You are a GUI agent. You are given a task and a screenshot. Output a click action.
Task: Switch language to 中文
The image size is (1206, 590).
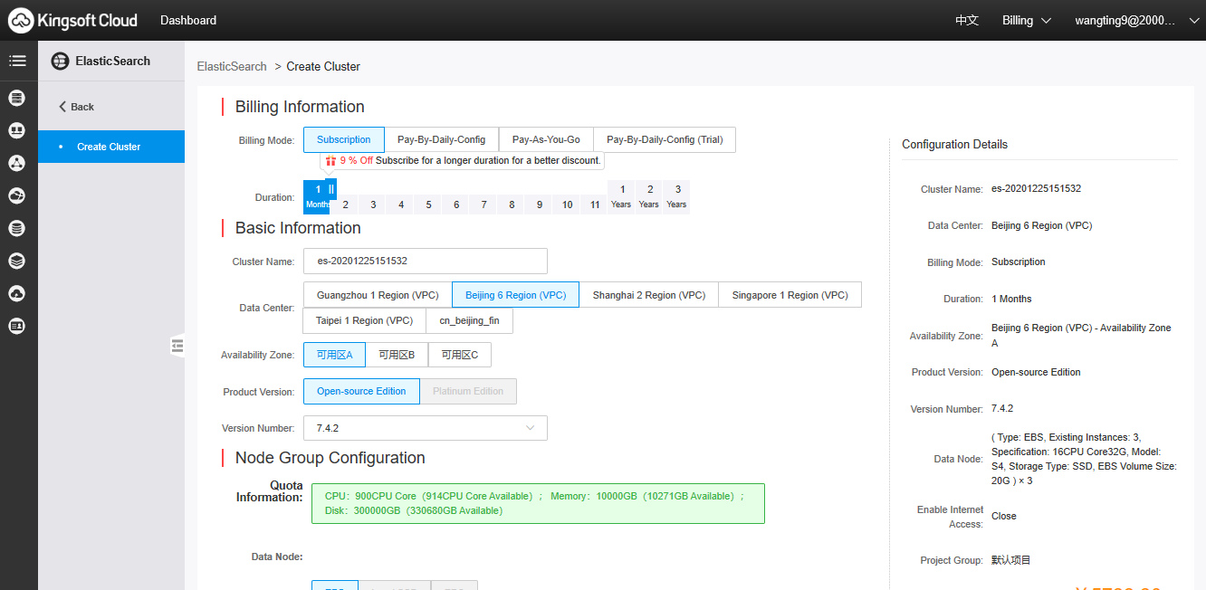[x=967, y=21]
